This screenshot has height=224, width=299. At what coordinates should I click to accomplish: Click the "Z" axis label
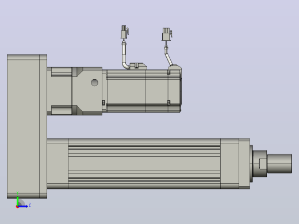tap(29, 205)
